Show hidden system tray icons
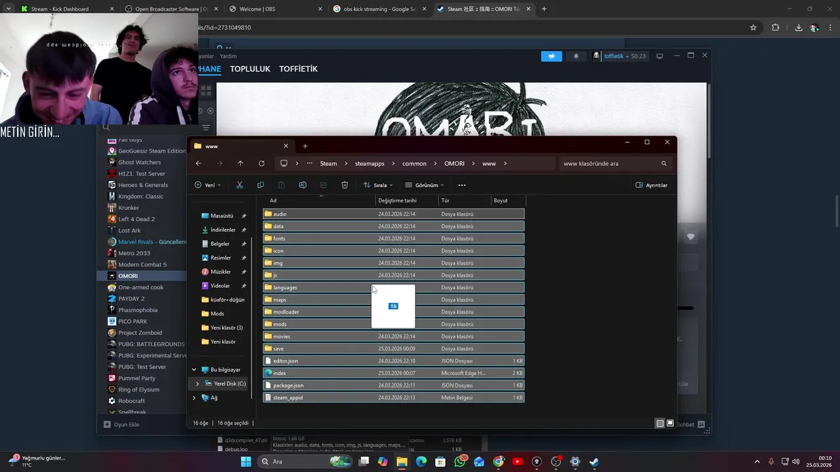 point(757,462)
